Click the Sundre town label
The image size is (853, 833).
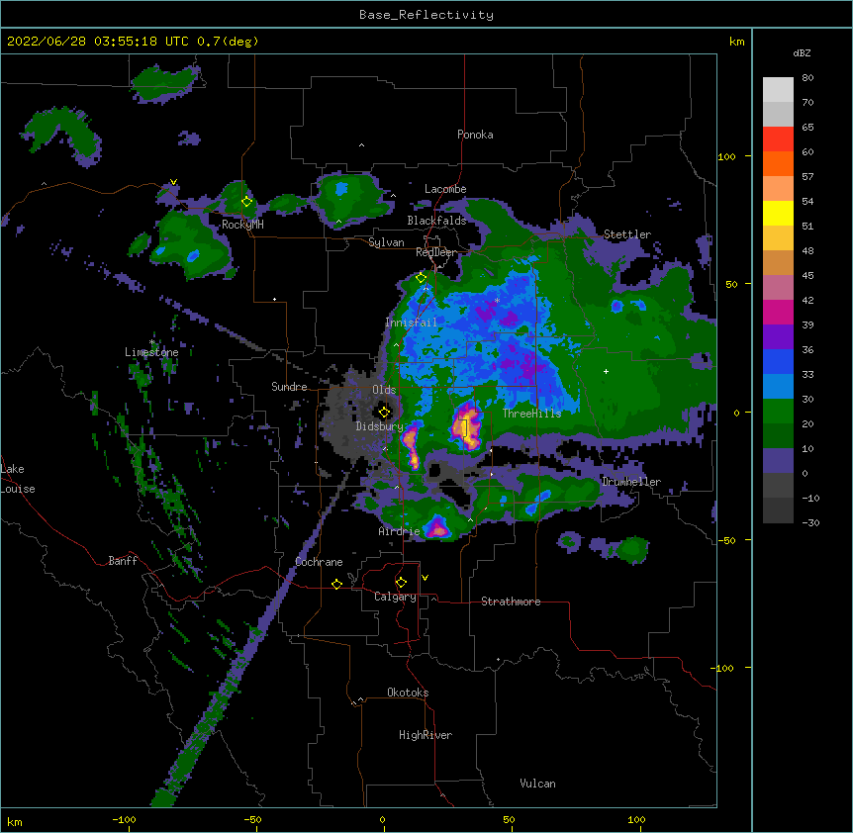pos(289,387)
